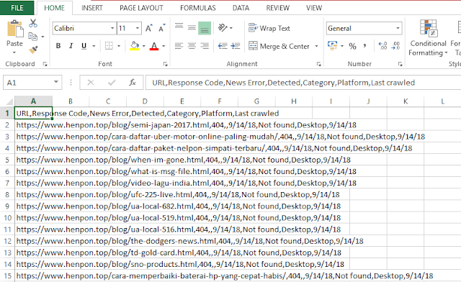Open the underline style dropdown arrow

click(x=94, y=46)
